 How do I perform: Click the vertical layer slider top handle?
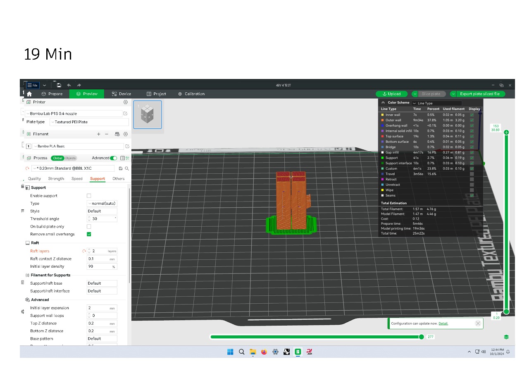click(x=506, y=132)
